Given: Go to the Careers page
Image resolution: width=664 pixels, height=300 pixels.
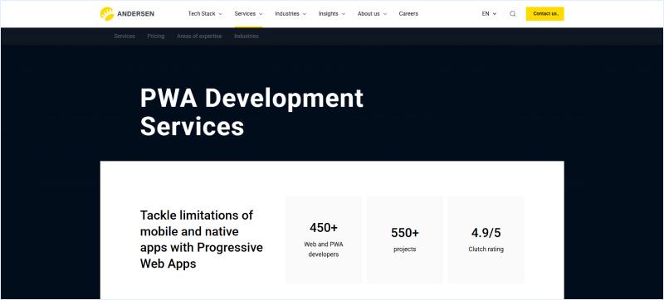Looking at the screenshot, I should click(x=408, y=13).
